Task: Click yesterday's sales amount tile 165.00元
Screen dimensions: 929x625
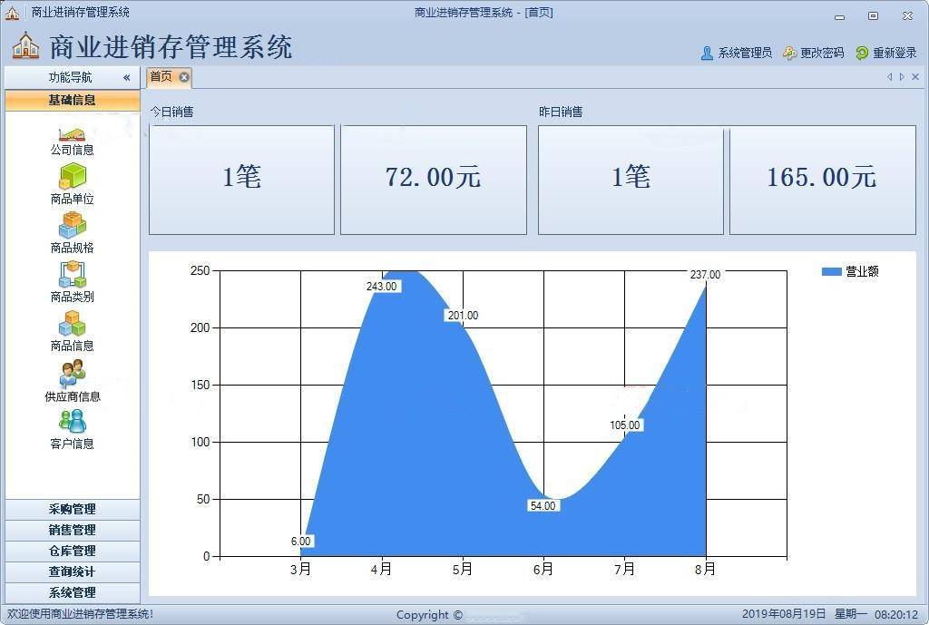Action: [x=822, y=180]
